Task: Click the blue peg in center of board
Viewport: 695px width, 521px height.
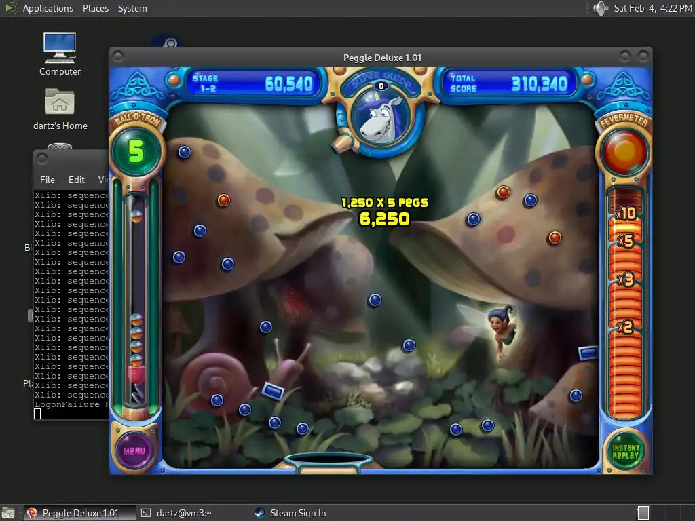Action: 375,300
